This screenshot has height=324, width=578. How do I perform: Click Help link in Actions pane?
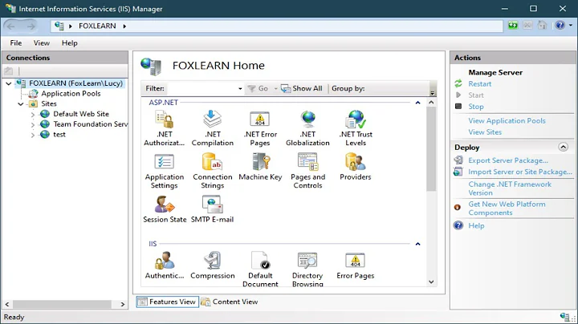click(x=476, y=225)
